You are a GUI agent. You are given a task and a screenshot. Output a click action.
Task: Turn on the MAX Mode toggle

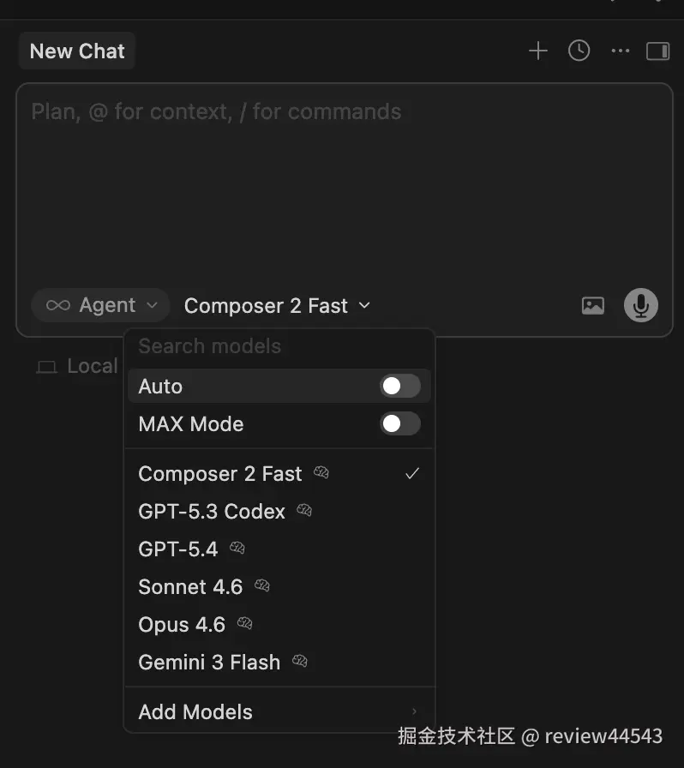(x=400, y=423)
